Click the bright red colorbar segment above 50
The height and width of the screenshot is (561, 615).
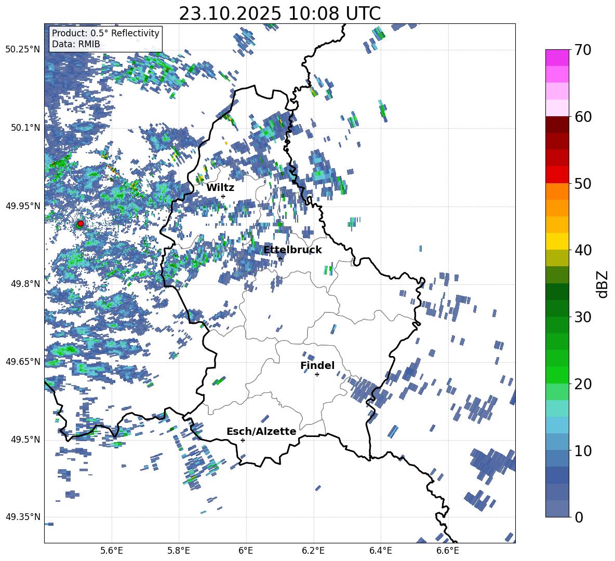tap(557, 175)
